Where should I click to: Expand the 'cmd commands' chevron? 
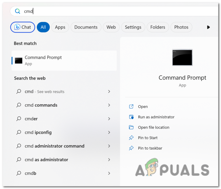pyautogui.click(x=109, y=105)
